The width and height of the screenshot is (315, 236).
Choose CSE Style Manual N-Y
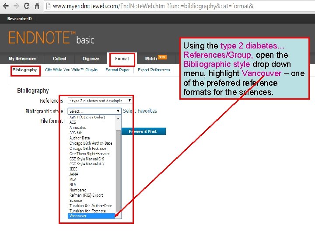point(92,164)
